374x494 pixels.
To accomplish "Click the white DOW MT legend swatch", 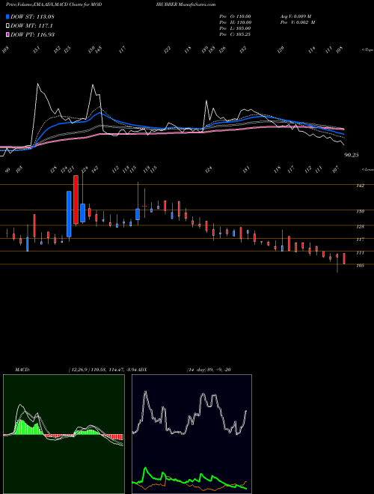I will tap(7, 25).
